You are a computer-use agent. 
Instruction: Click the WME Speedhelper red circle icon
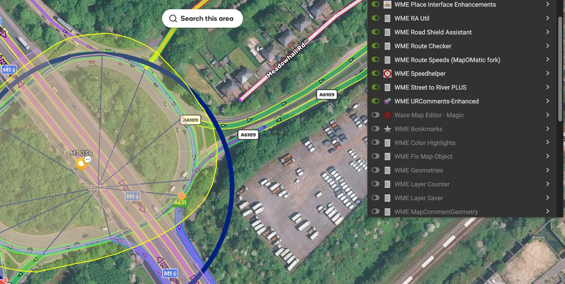pos(387,73)
